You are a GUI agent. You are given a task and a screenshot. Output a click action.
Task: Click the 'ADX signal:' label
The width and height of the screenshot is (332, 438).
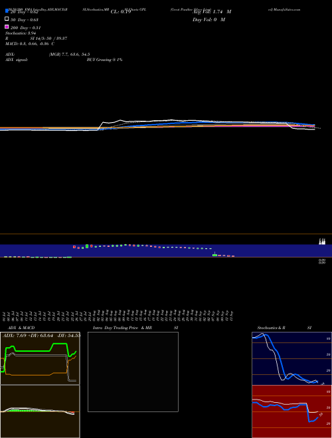click(x=17, y=60)
